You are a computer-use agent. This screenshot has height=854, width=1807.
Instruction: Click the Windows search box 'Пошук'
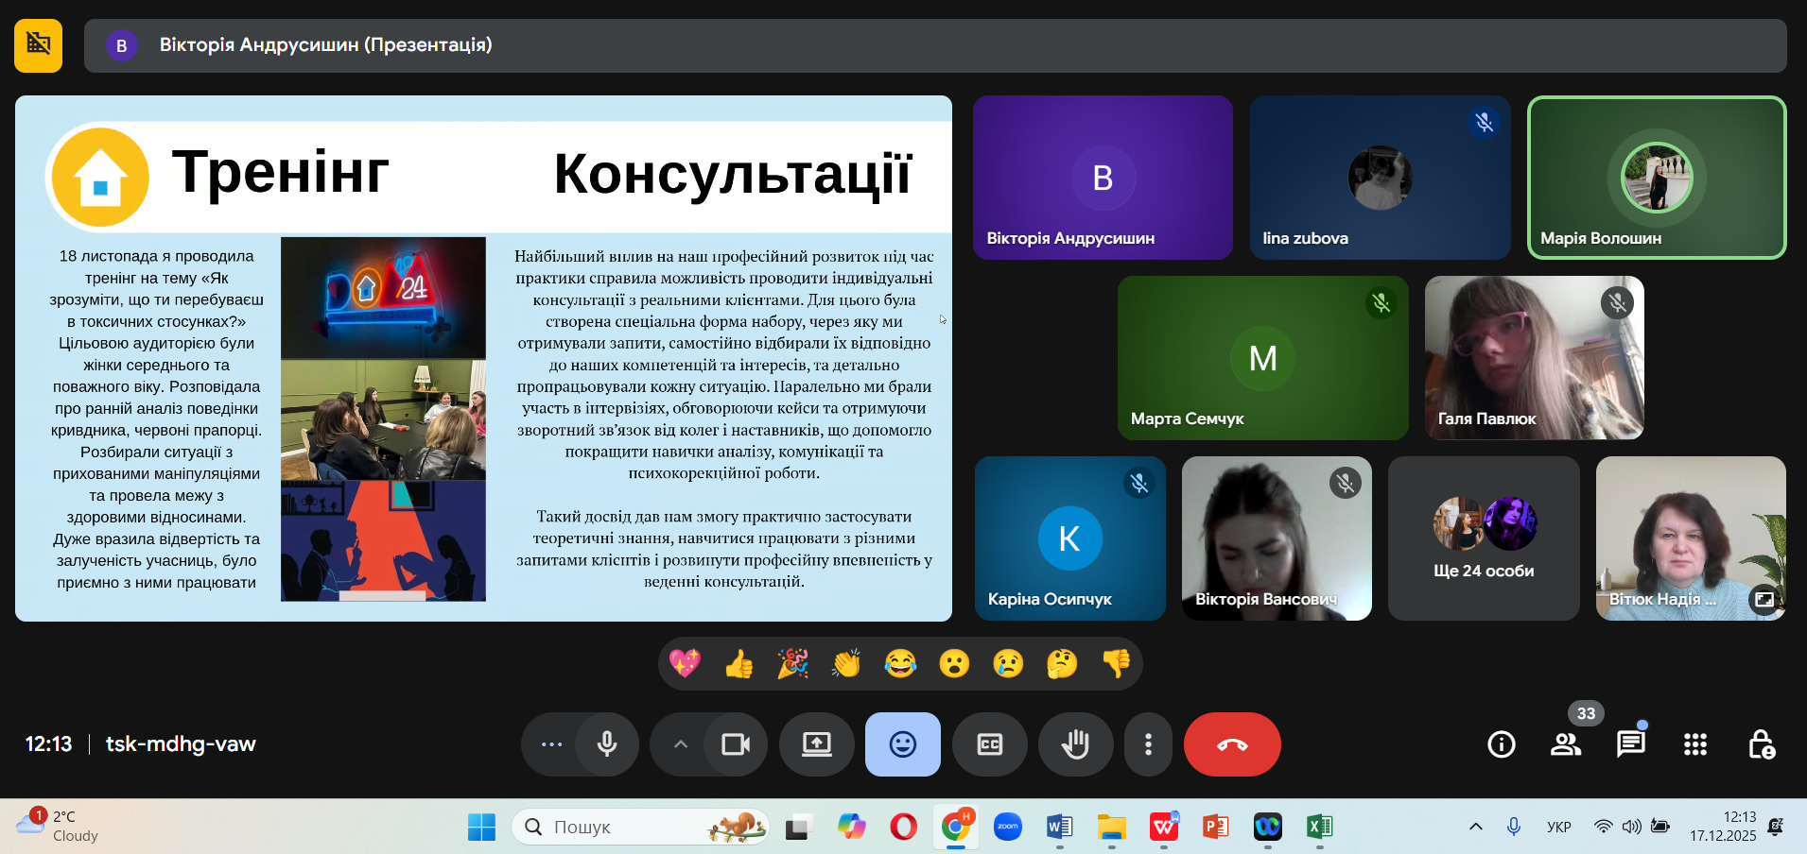tap(624, 827)
